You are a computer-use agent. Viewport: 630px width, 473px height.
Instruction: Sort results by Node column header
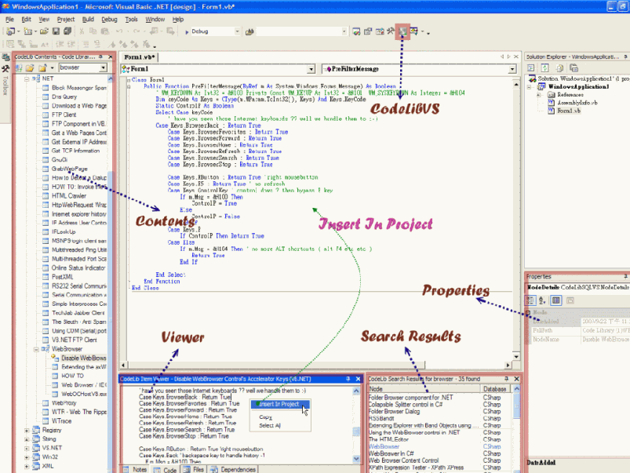point(424,389)
